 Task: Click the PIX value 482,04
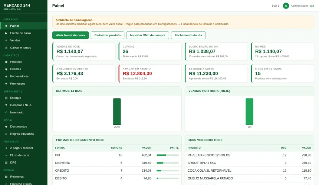[147, 155]
